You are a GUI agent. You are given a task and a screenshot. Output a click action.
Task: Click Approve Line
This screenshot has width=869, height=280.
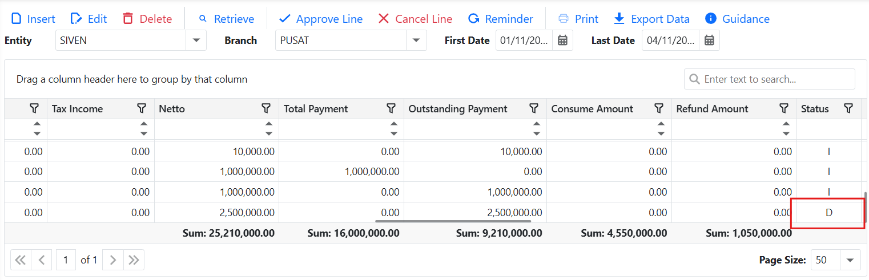[321, 19]
